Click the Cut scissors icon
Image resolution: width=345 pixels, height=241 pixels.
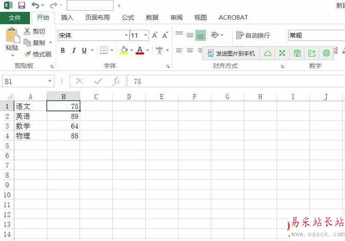pyautogui.click(x=27, y=31)
